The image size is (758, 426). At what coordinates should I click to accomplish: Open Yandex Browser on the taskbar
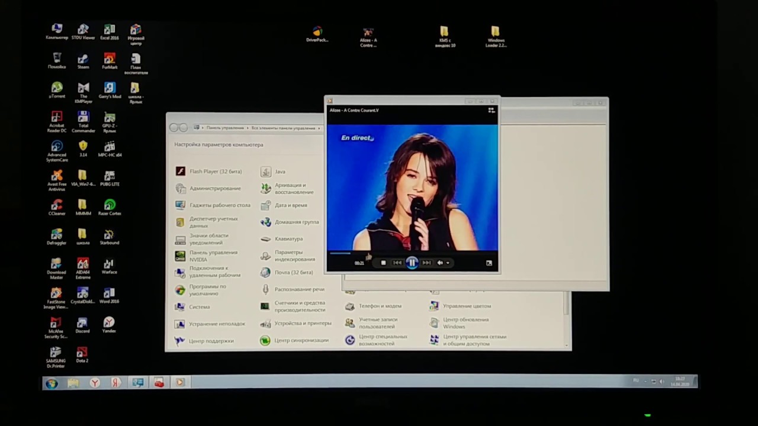pyautogui.click(x=95, y=383)
